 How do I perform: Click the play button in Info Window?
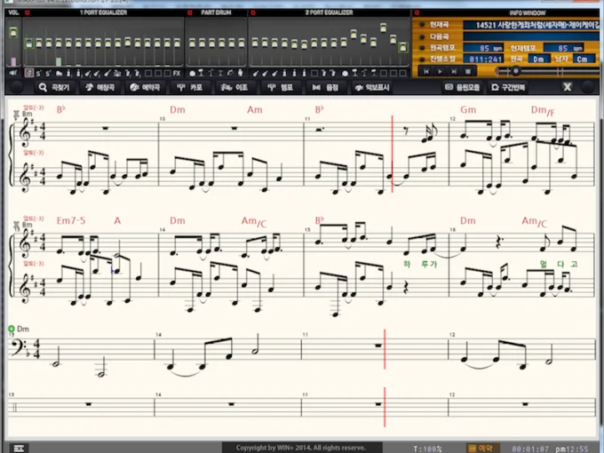[440, 71]
